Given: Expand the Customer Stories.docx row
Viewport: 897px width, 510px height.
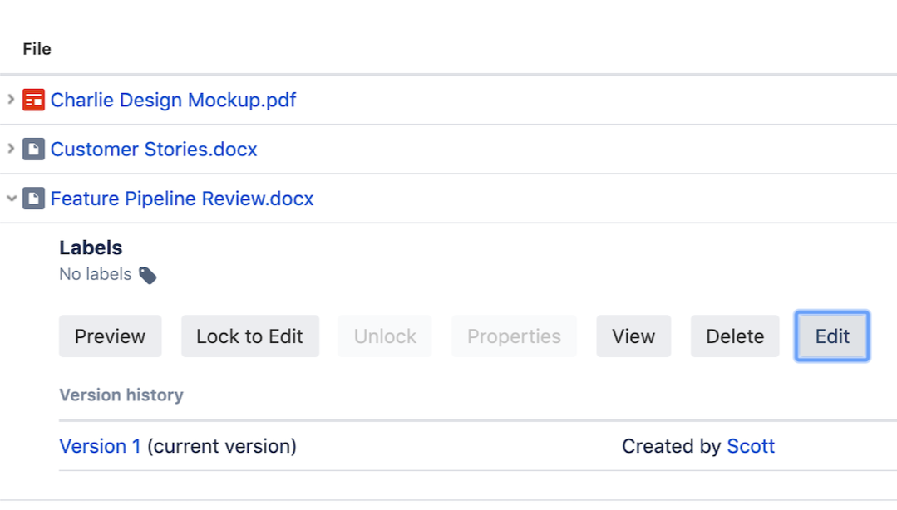Looking at the screenshot, I should (x=11, y=149).
